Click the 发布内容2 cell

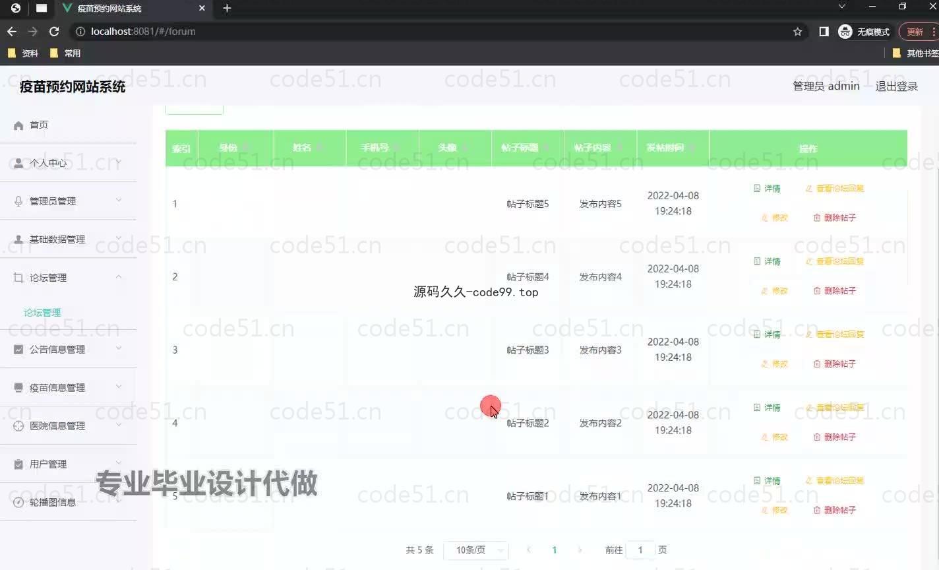point(600,424)
